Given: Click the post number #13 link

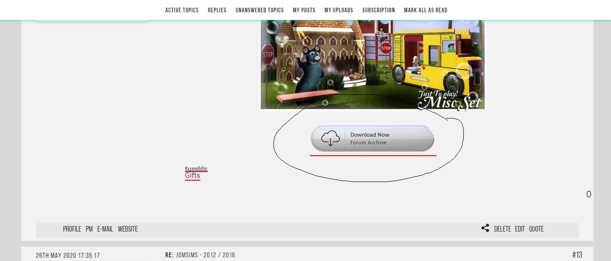Looking at the screenshot, I should [577, 255].
